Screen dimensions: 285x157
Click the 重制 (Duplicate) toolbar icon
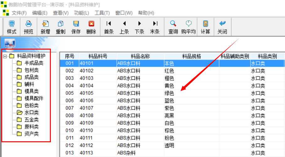[61, 24]
